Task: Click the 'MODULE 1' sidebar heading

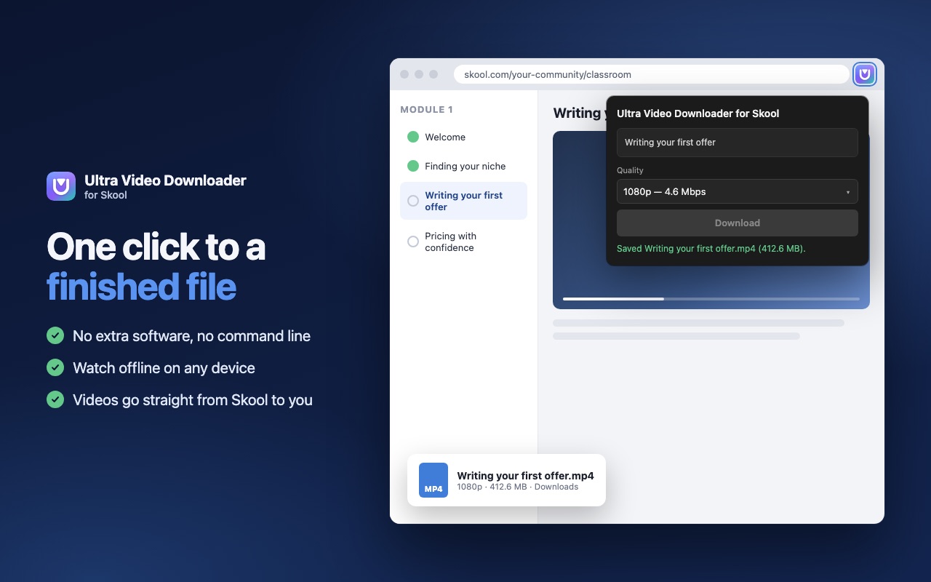Action: point(426,110)
